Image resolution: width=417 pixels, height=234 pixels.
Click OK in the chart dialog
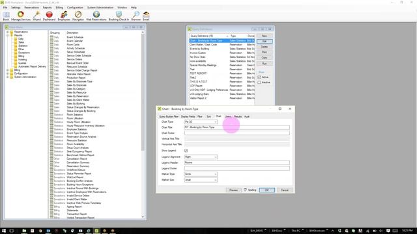[x=266, y=190]
